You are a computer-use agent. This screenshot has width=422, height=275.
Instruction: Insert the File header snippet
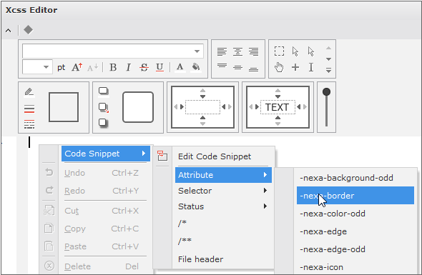200,259
